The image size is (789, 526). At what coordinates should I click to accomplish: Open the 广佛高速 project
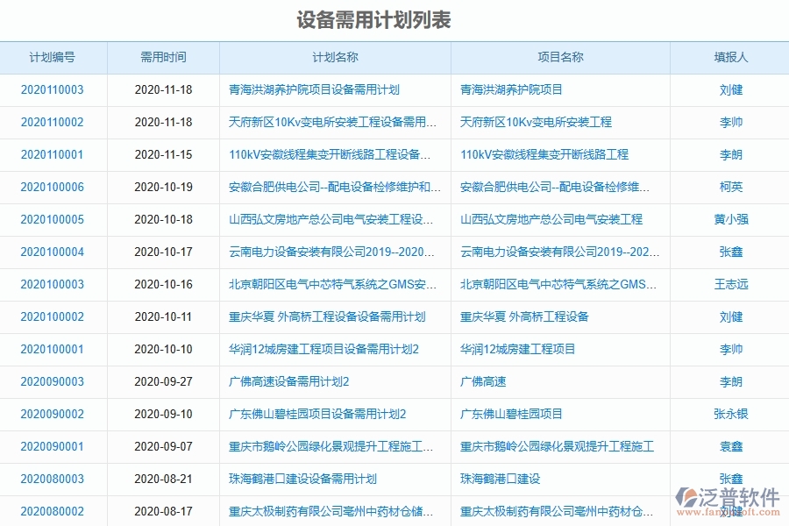point(485,381)
